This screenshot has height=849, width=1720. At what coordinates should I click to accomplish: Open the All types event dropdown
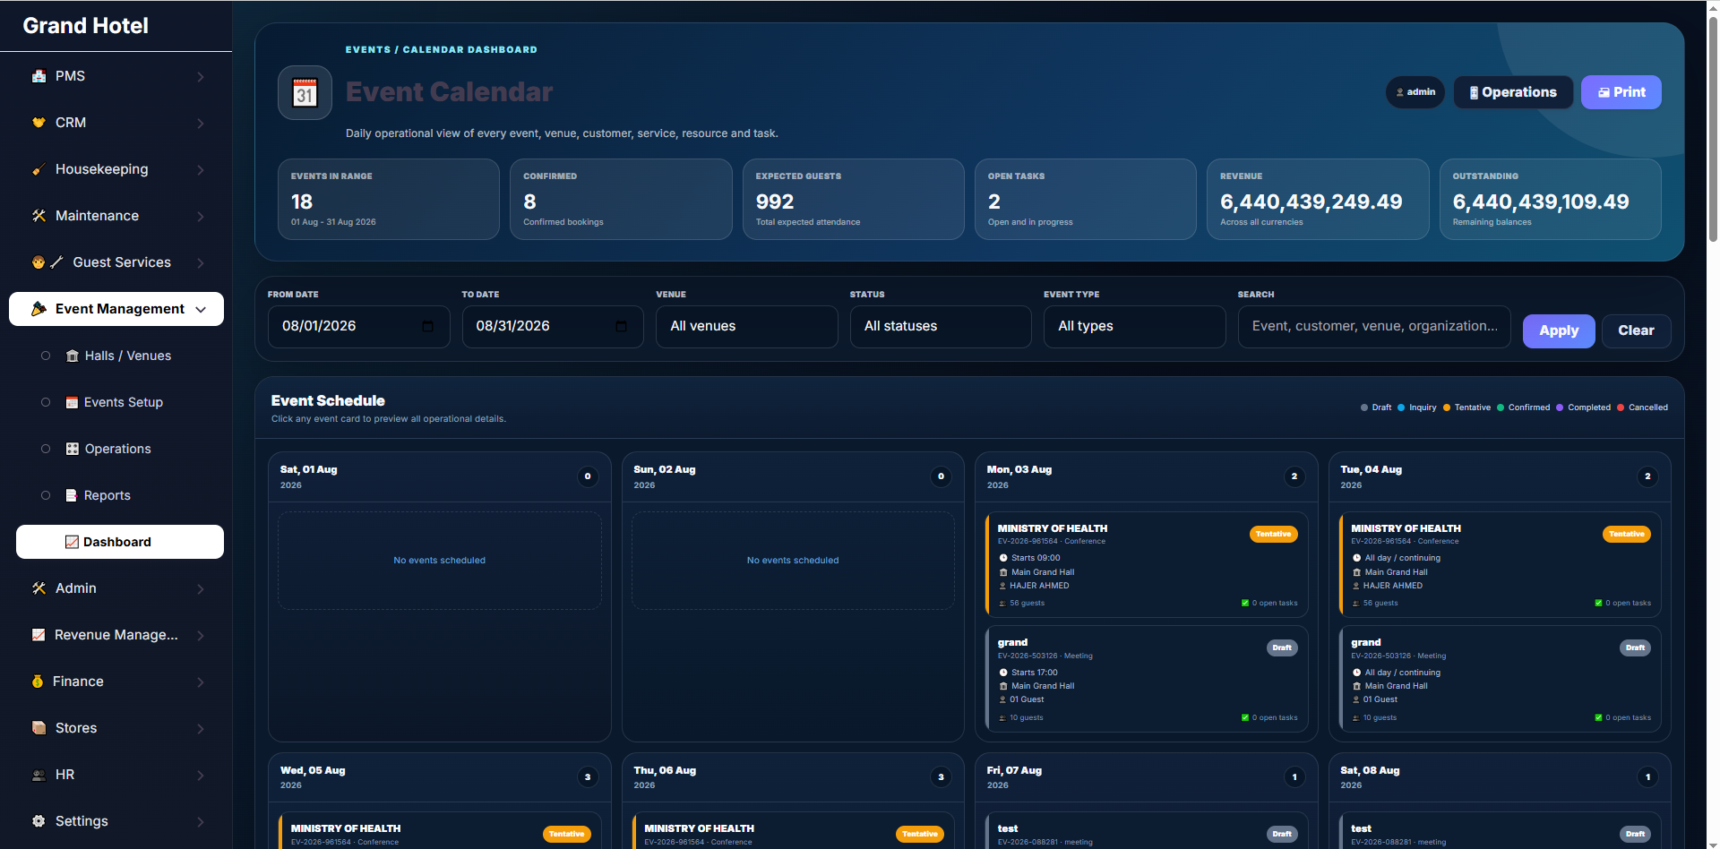(x=1134, y=327)
